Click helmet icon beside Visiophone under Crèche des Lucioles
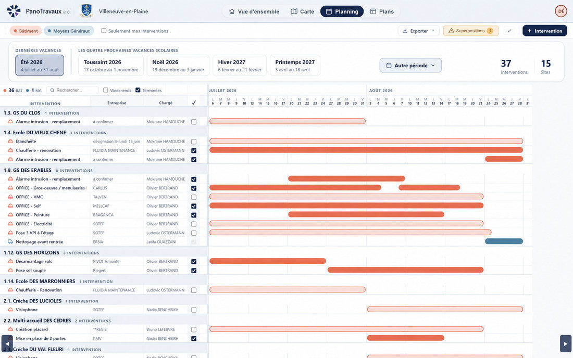Viewport: 573px width, 358px height. point(10,310)
